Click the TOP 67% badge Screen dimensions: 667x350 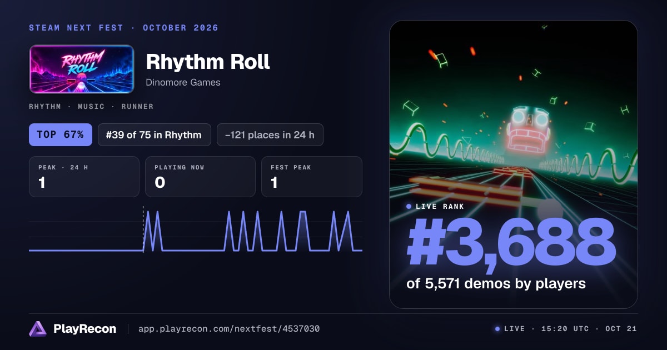tap(61, 134)
